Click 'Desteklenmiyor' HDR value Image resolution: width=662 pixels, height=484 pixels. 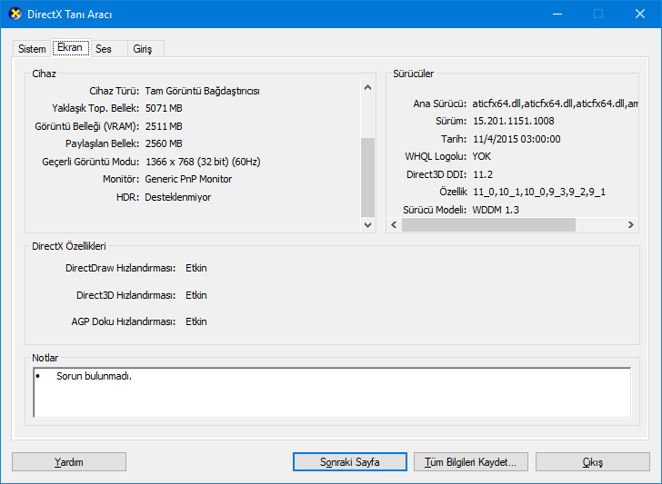[177, 197]
